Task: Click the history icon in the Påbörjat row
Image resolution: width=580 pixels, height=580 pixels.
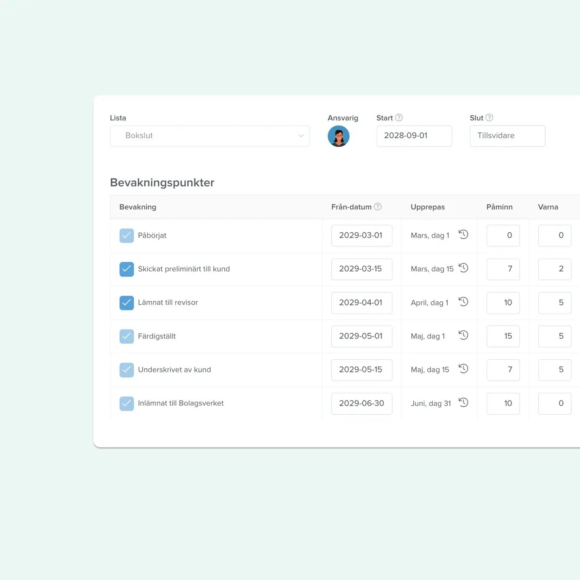Action: 463,235
